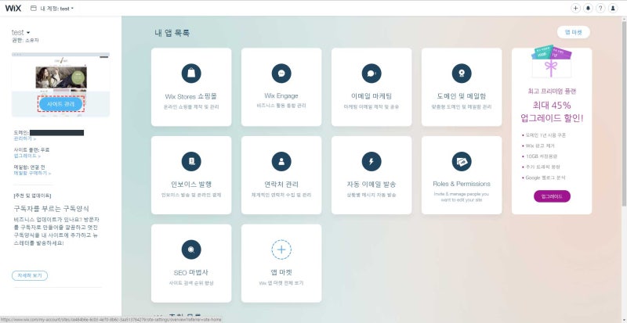Click the 최대 45% 업그레이드 할인 text

(552, 112)
